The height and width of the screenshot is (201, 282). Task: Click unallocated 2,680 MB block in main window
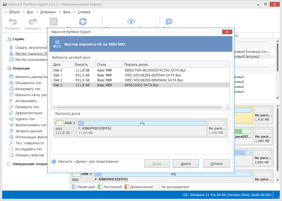[x=263, y=157]
